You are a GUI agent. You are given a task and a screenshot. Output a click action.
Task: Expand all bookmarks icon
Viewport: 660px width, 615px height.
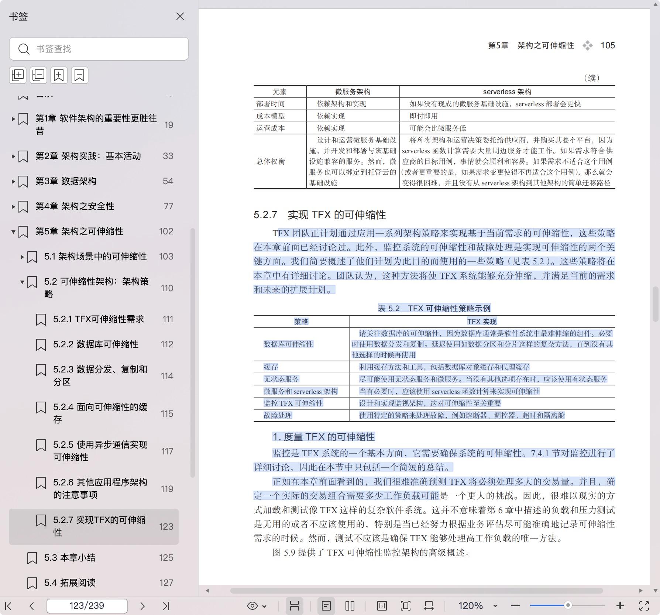pyautogui.click(x=18, y=75)
